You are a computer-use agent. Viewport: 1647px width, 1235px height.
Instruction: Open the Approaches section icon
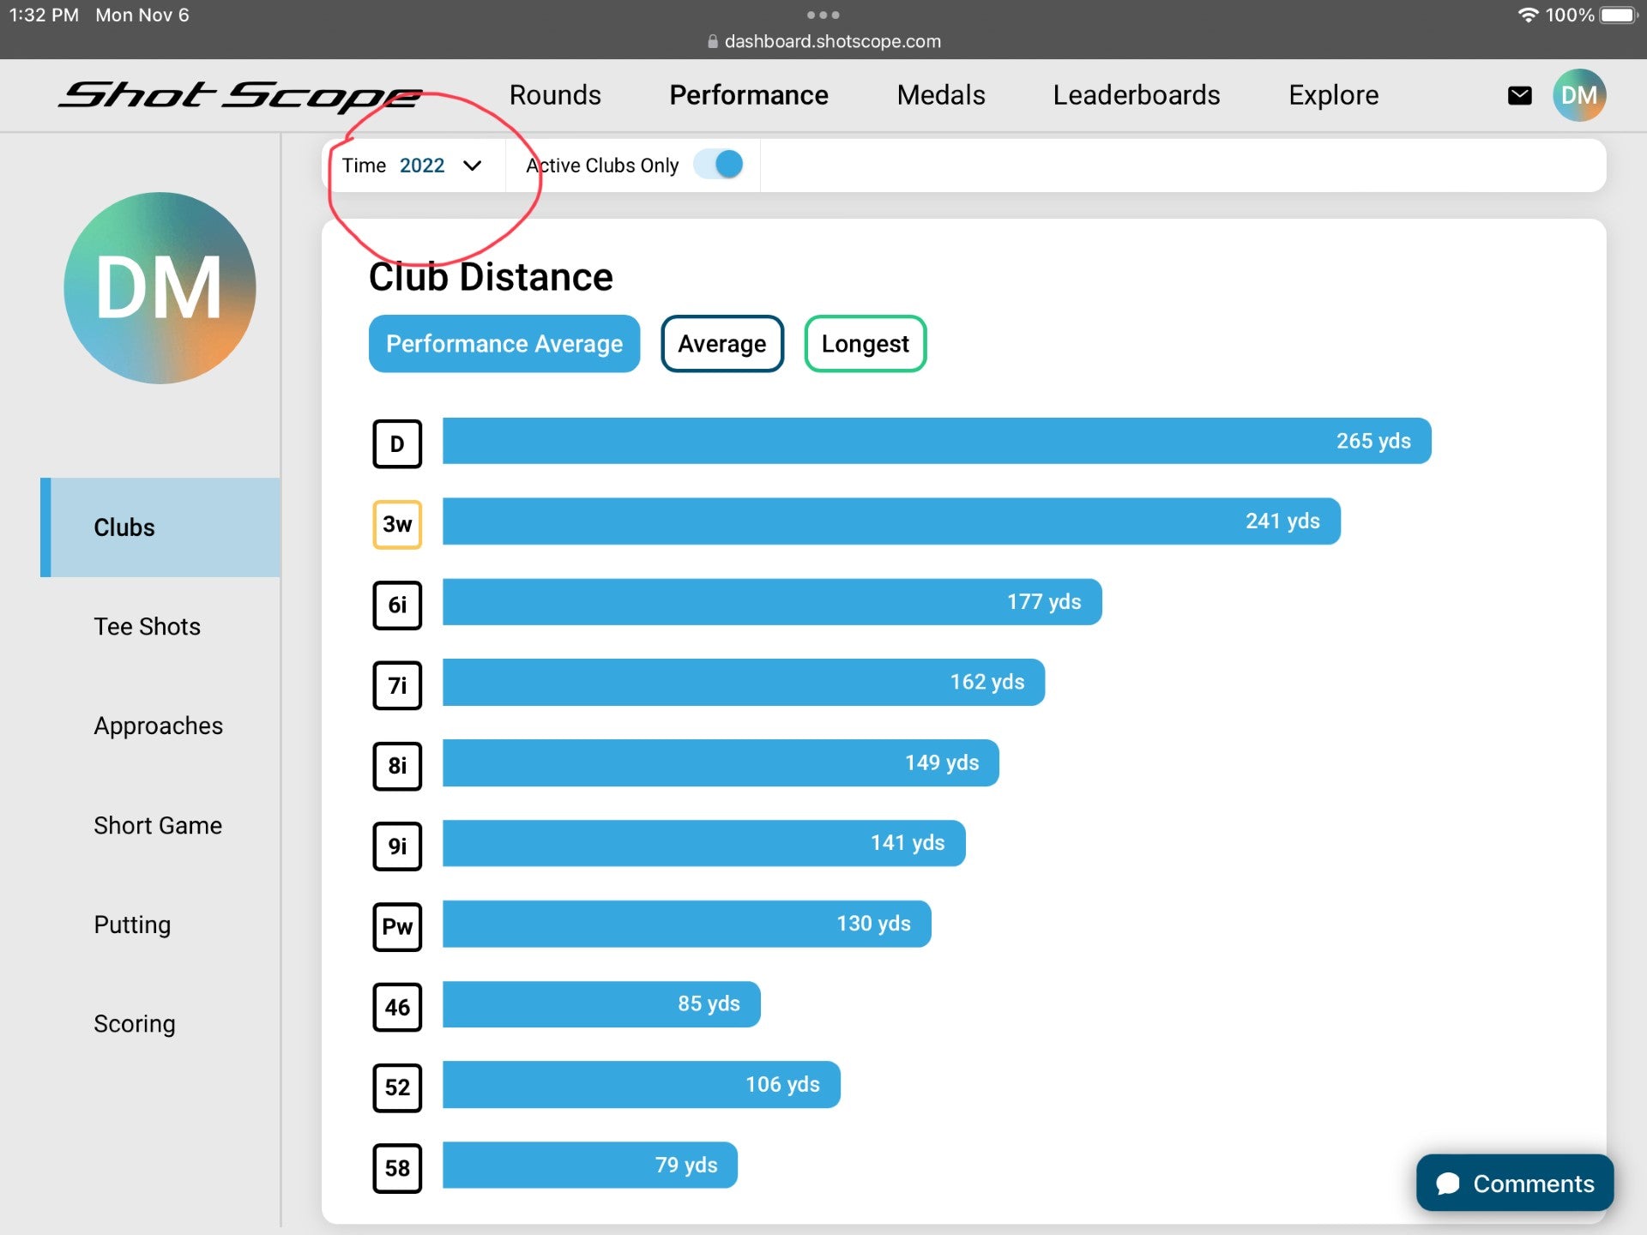154,724
